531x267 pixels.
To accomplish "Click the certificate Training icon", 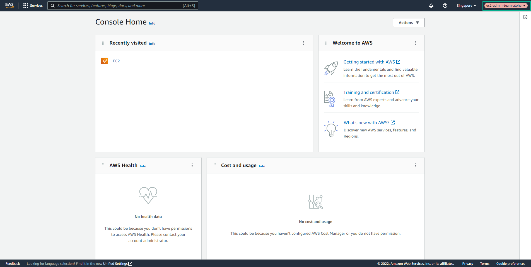I will pyautogui.click(x=330, y=99).
